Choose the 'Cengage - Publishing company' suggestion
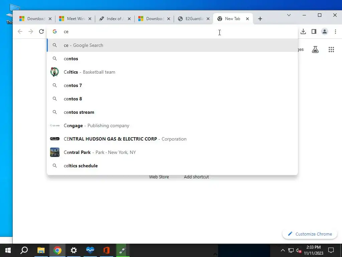342x257 pixels. pyautogui.click(x=172, y=125)
